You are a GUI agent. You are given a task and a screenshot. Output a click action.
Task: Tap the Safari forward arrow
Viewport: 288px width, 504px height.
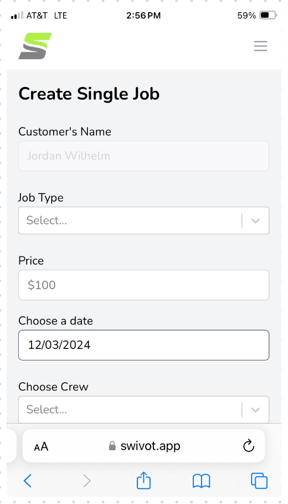pos(87,481)
